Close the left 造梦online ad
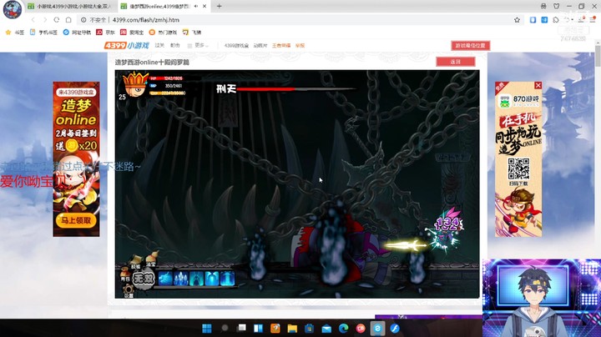 coord(96,84)
